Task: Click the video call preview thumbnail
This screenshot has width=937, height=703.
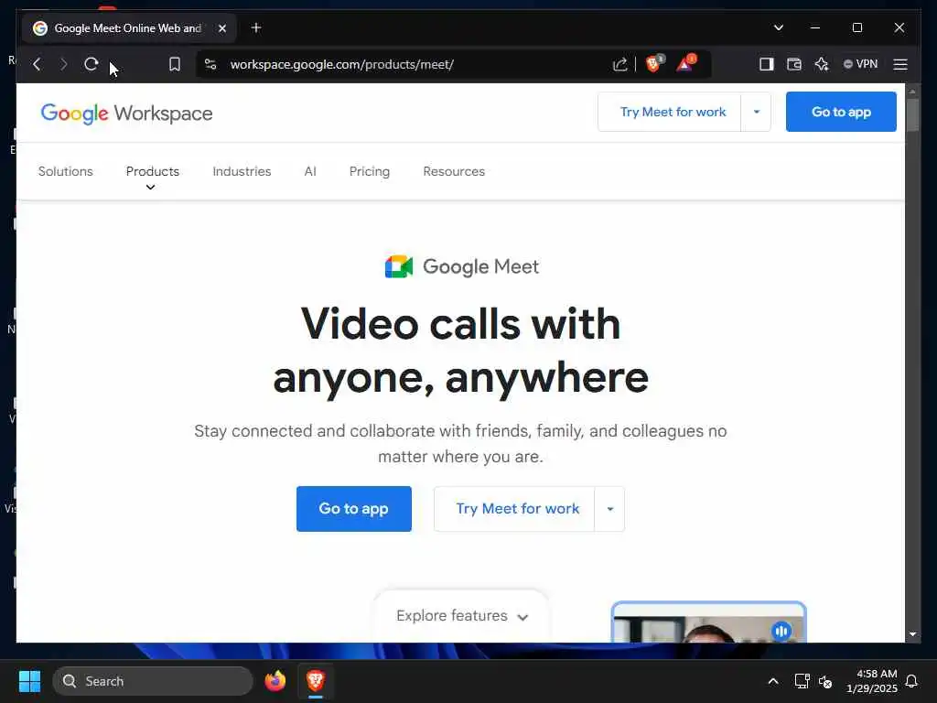Action: coord(709,622)
